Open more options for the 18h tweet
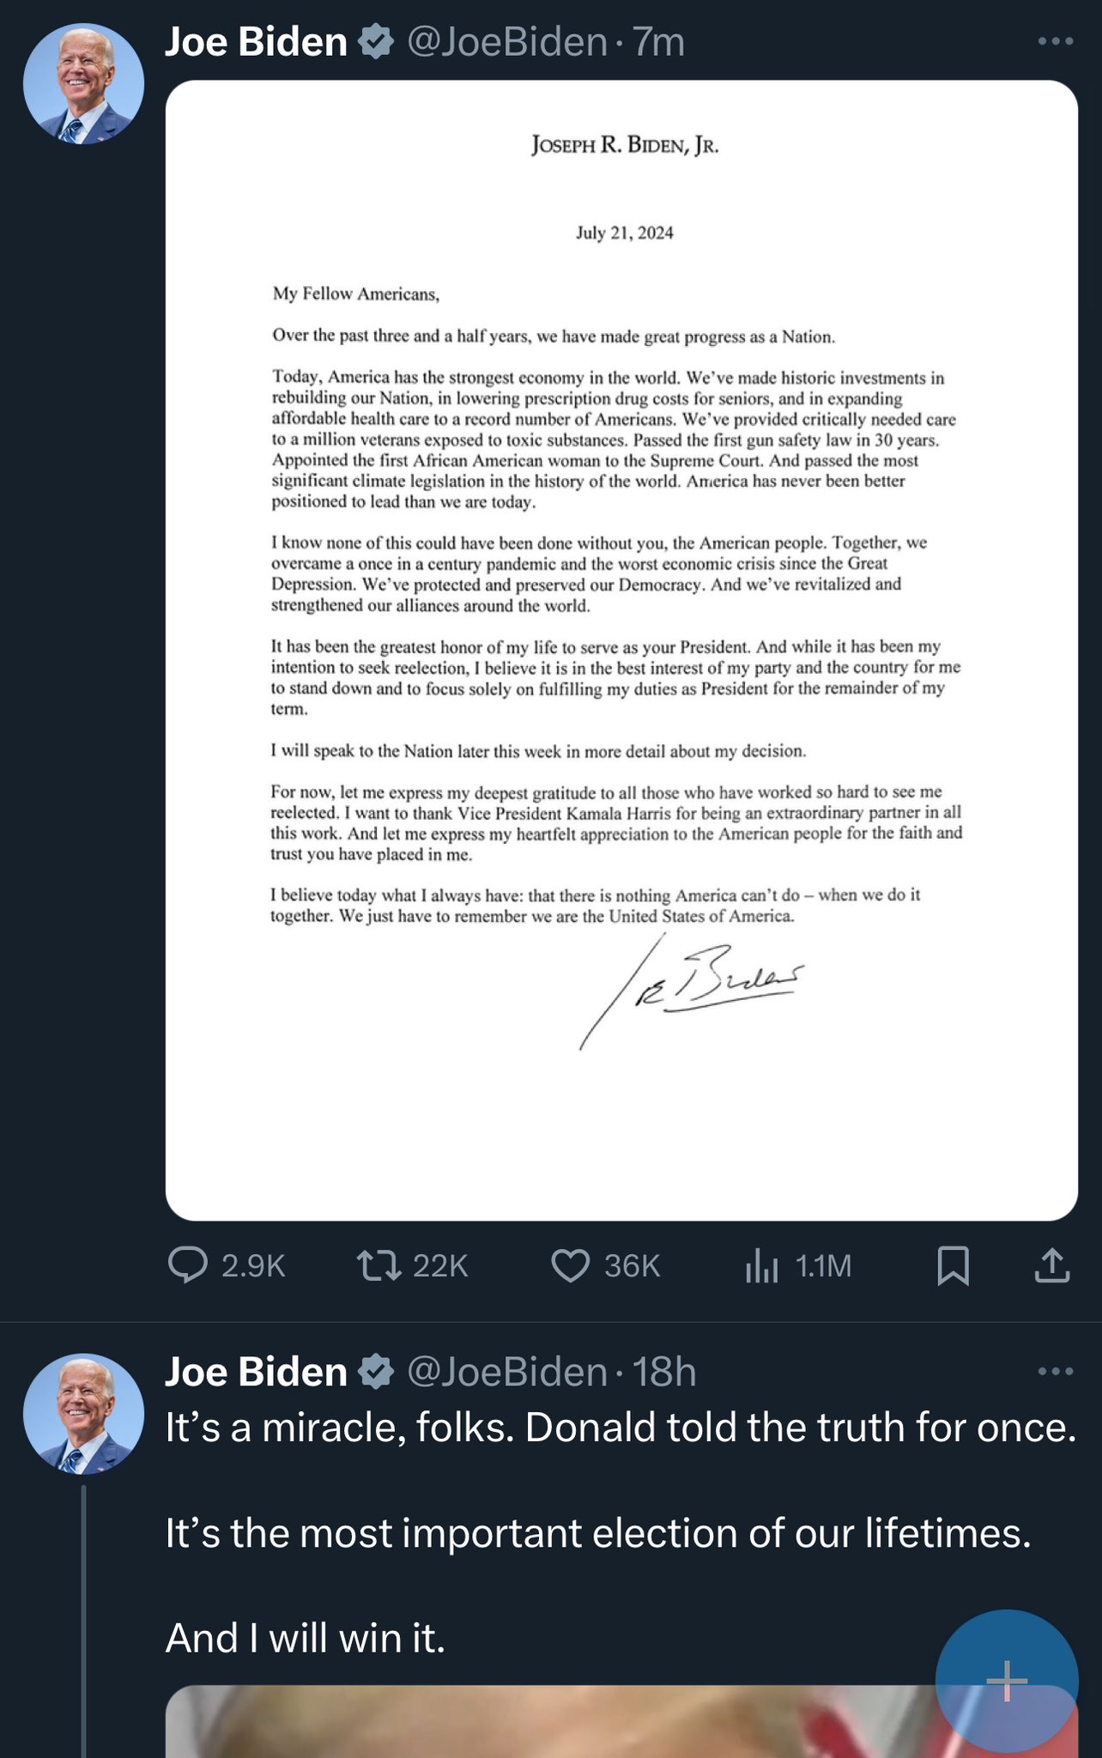This screenshot has width=1102, height=1758. pos(1055,1371)
